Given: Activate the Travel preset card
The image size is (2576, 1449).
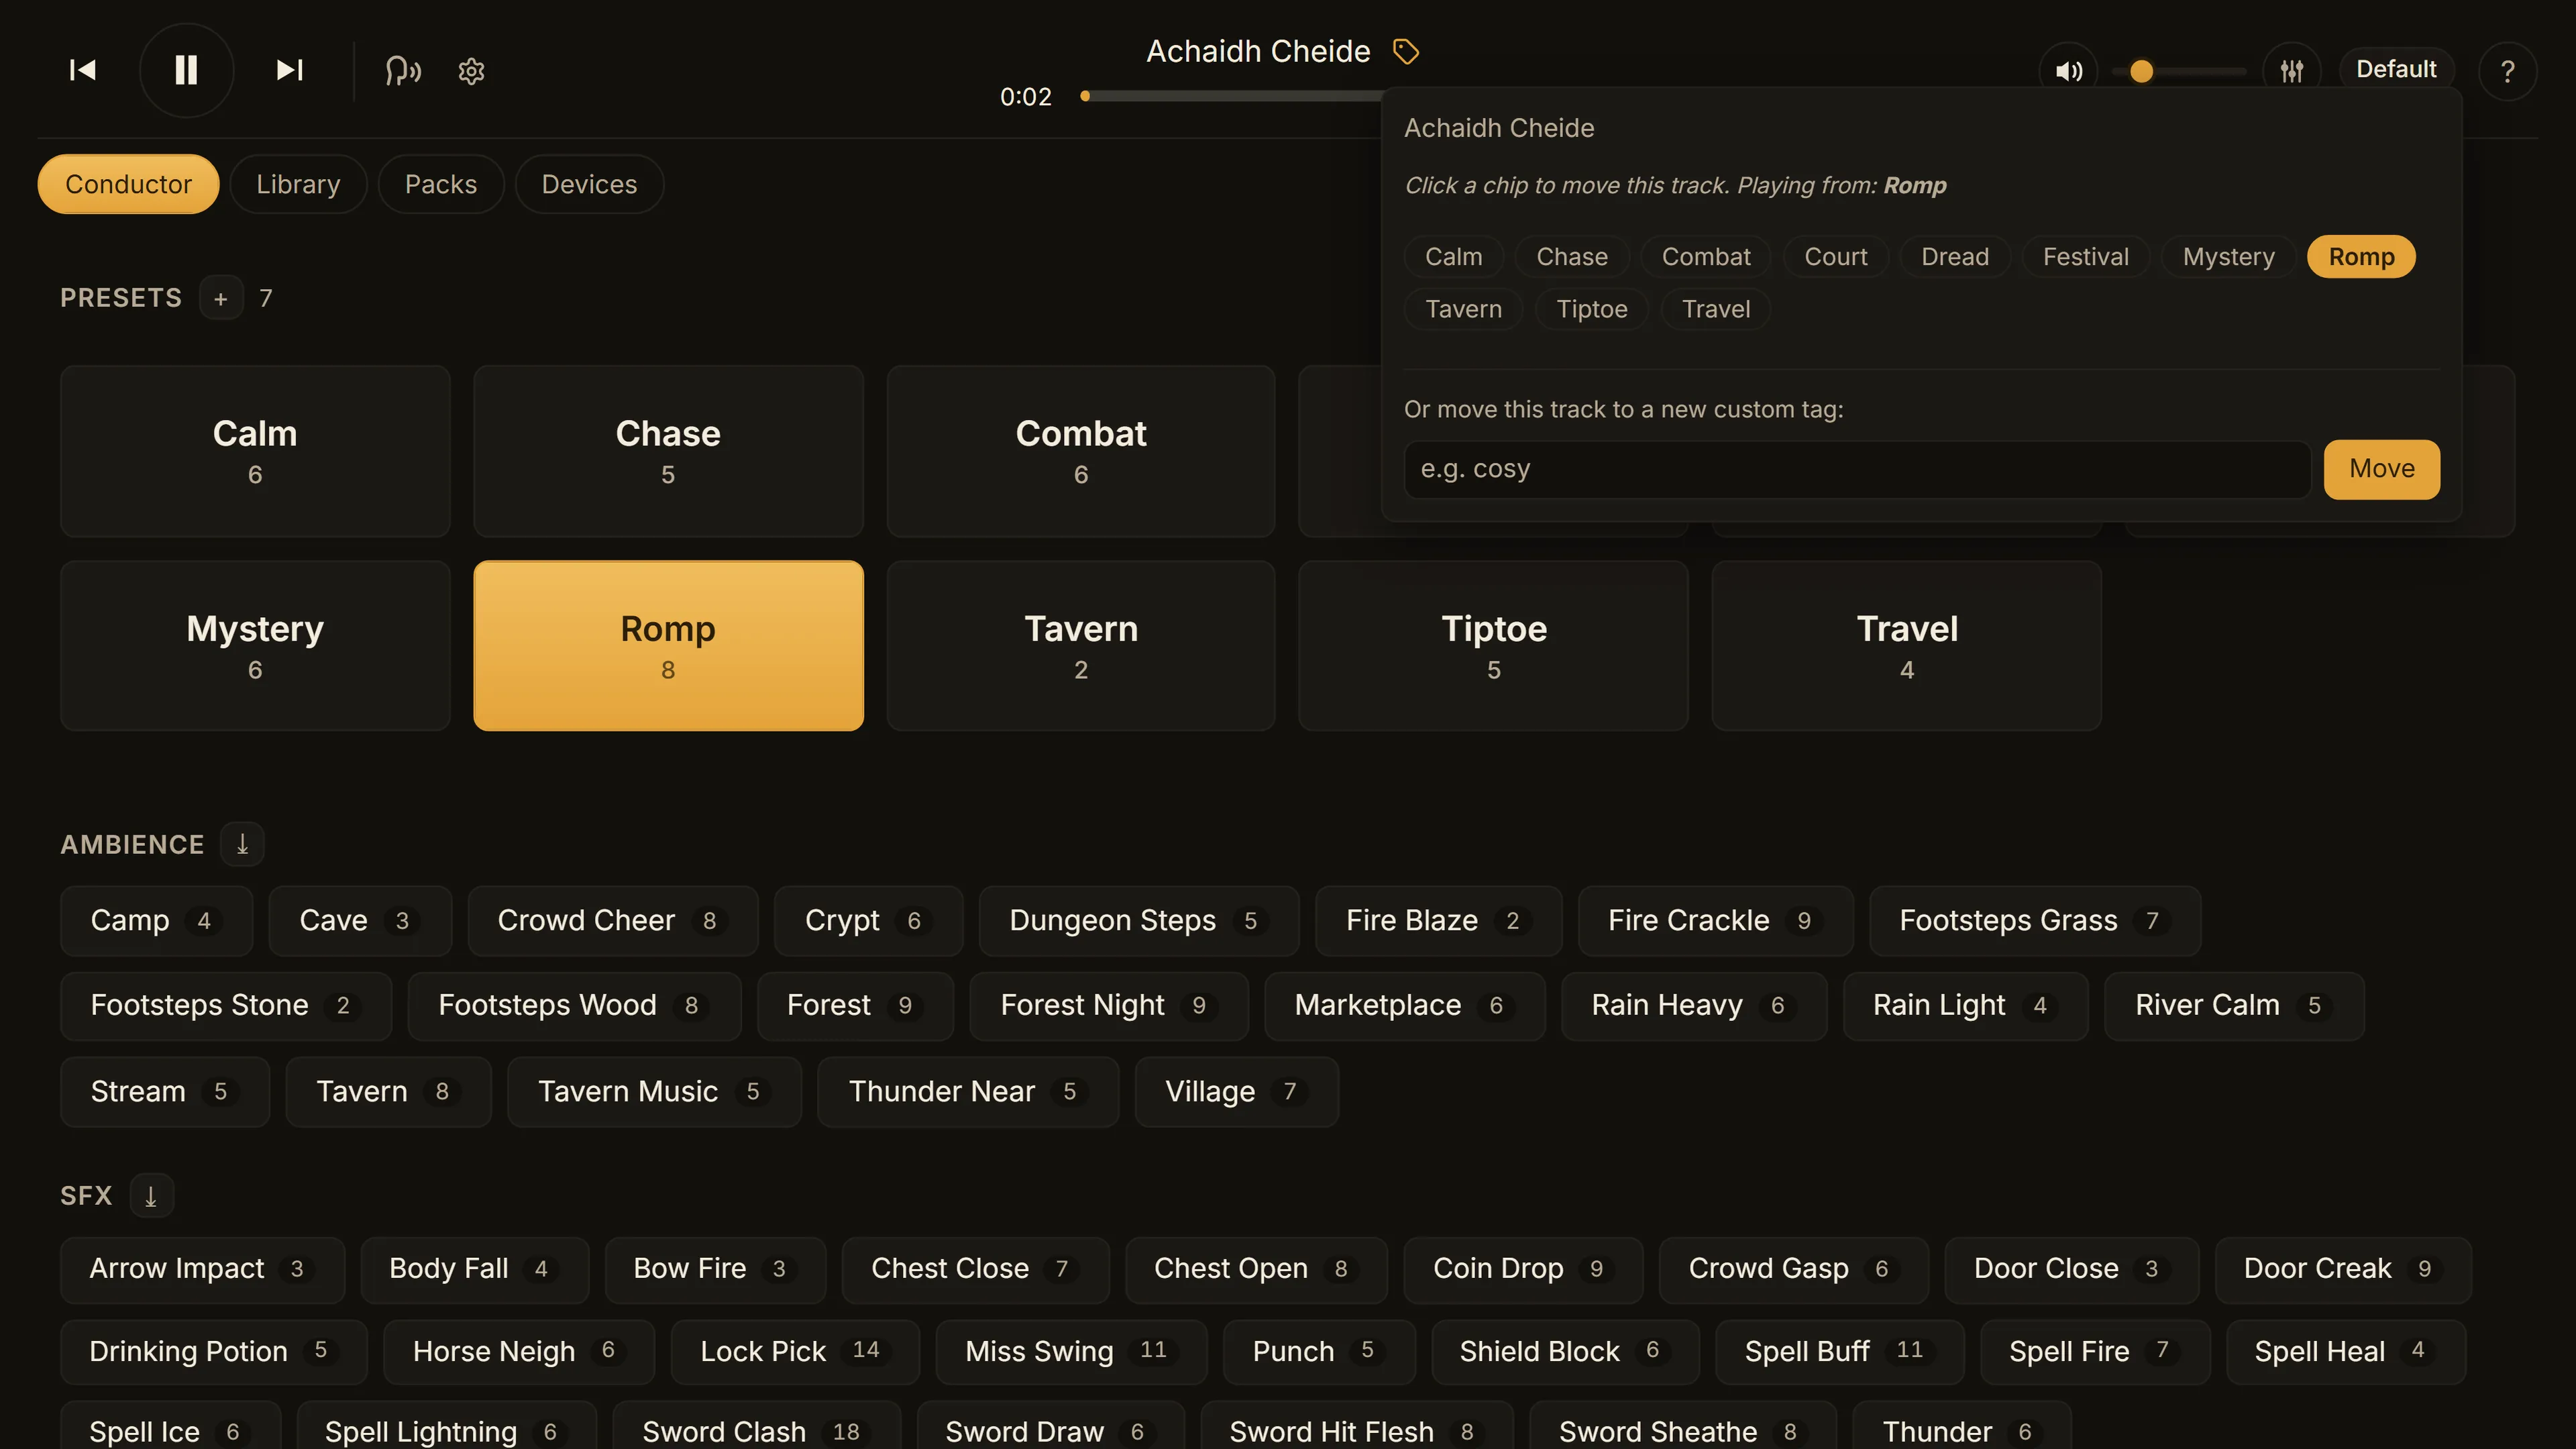Looking at the screenshot, I should point(1906,646).
